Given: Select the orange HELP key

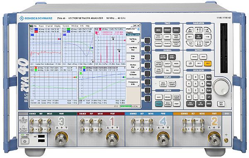Looking at the screenshot, I should (207, 63).
